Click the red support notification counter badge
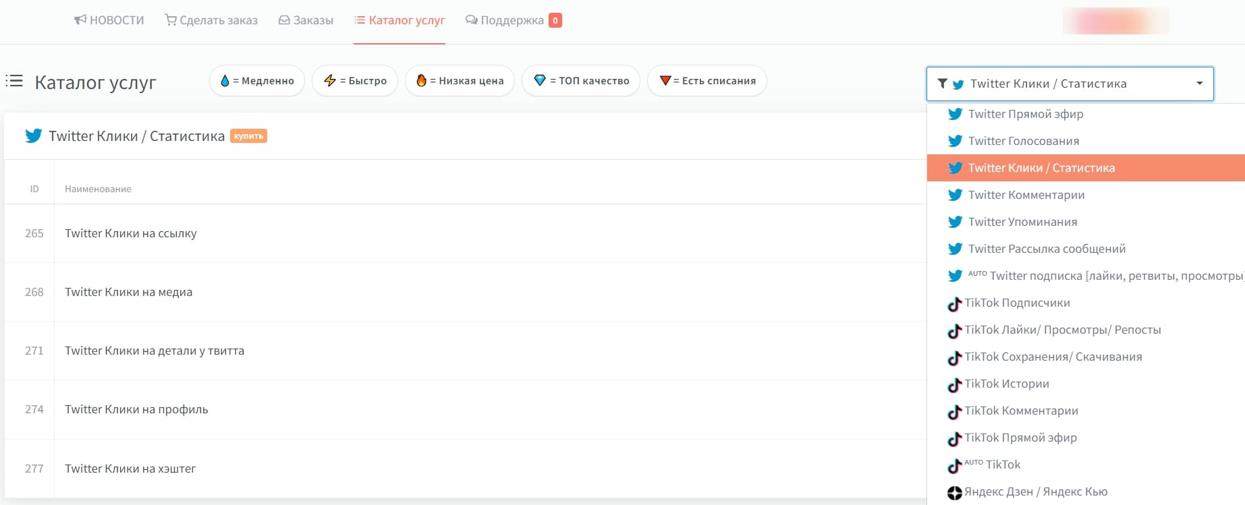This screenshot has width=1245, height=505. (x=555, y=20)
